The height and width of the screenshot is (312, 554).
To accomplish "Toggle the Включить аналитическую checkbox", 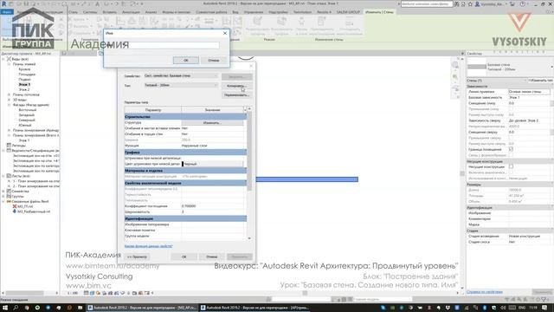I will coord(511,172).
